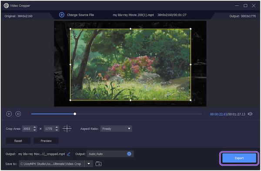Decrease crop height 1770 with the down arrow
This screenshot has height=171, width=261.
tap(57, 130)
